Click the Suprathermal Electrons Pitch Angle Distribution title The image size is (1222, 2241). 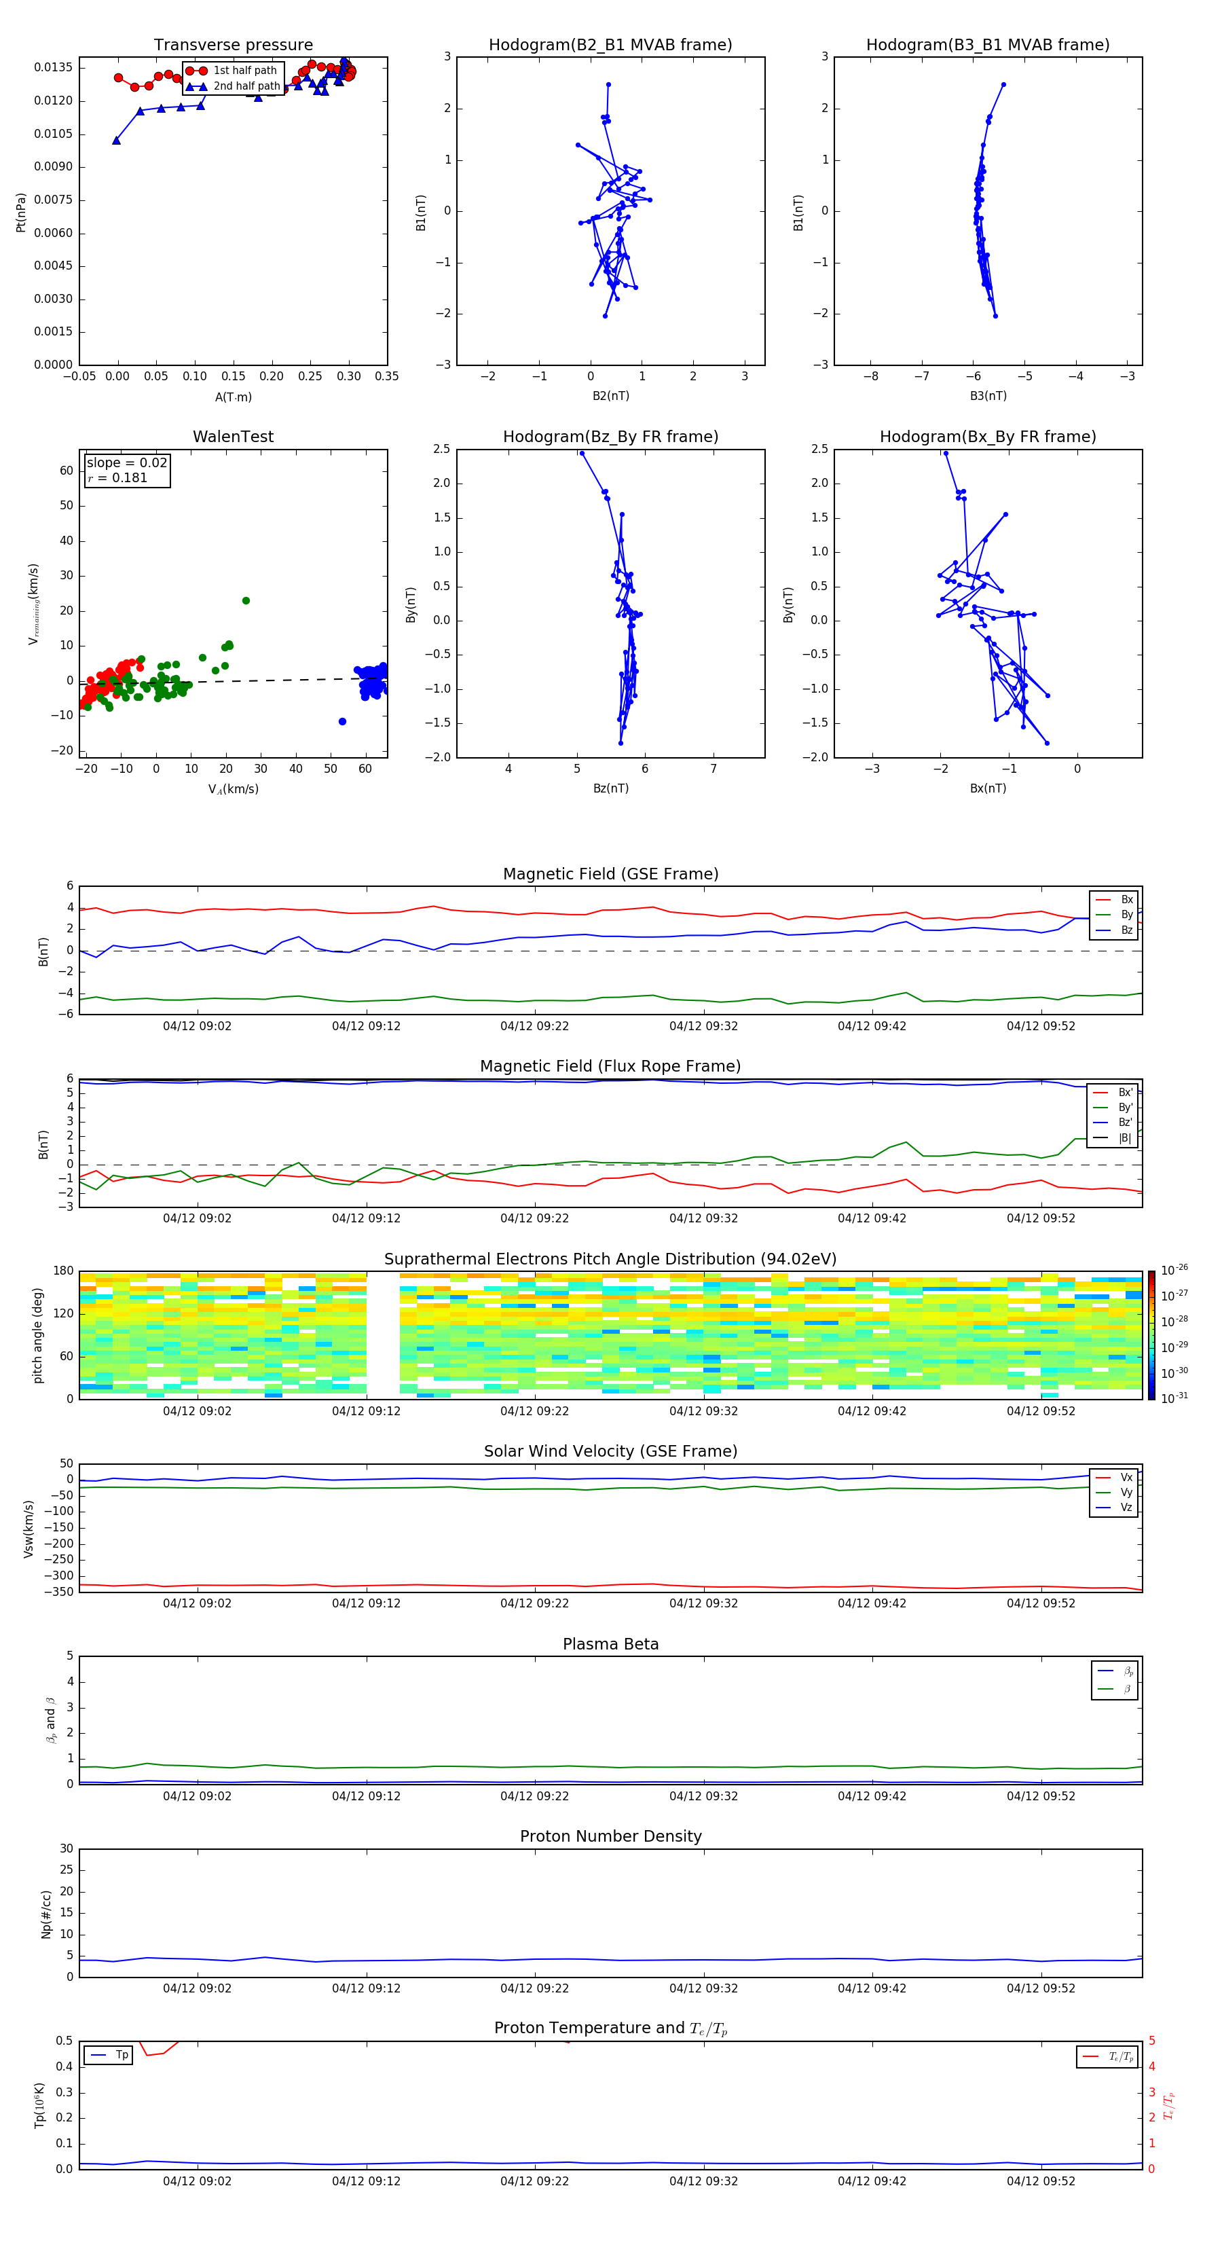[610, 1260]
